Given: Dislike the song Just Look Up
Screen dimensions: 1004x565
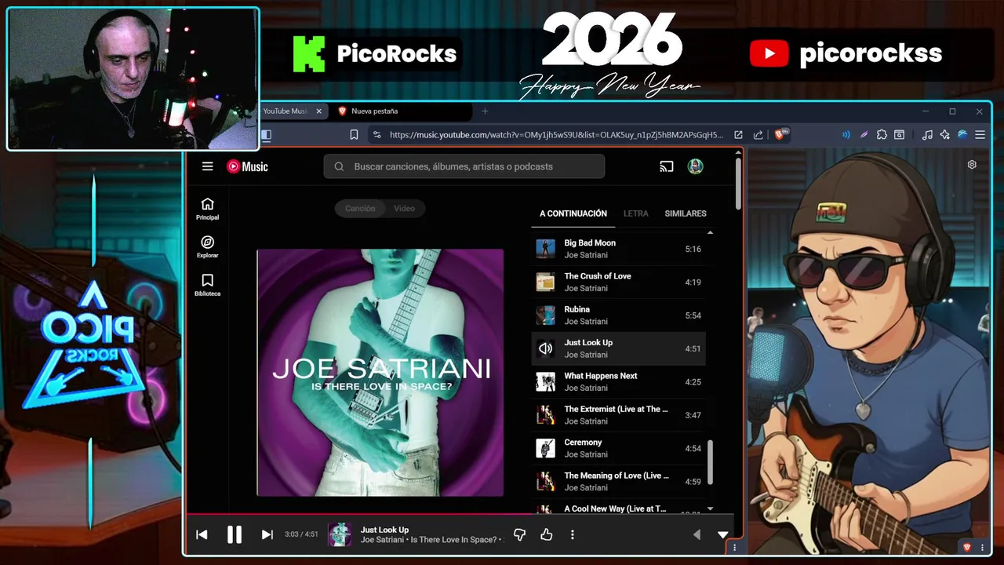Looking at the screenshot, I should click(x=519, y=534).
